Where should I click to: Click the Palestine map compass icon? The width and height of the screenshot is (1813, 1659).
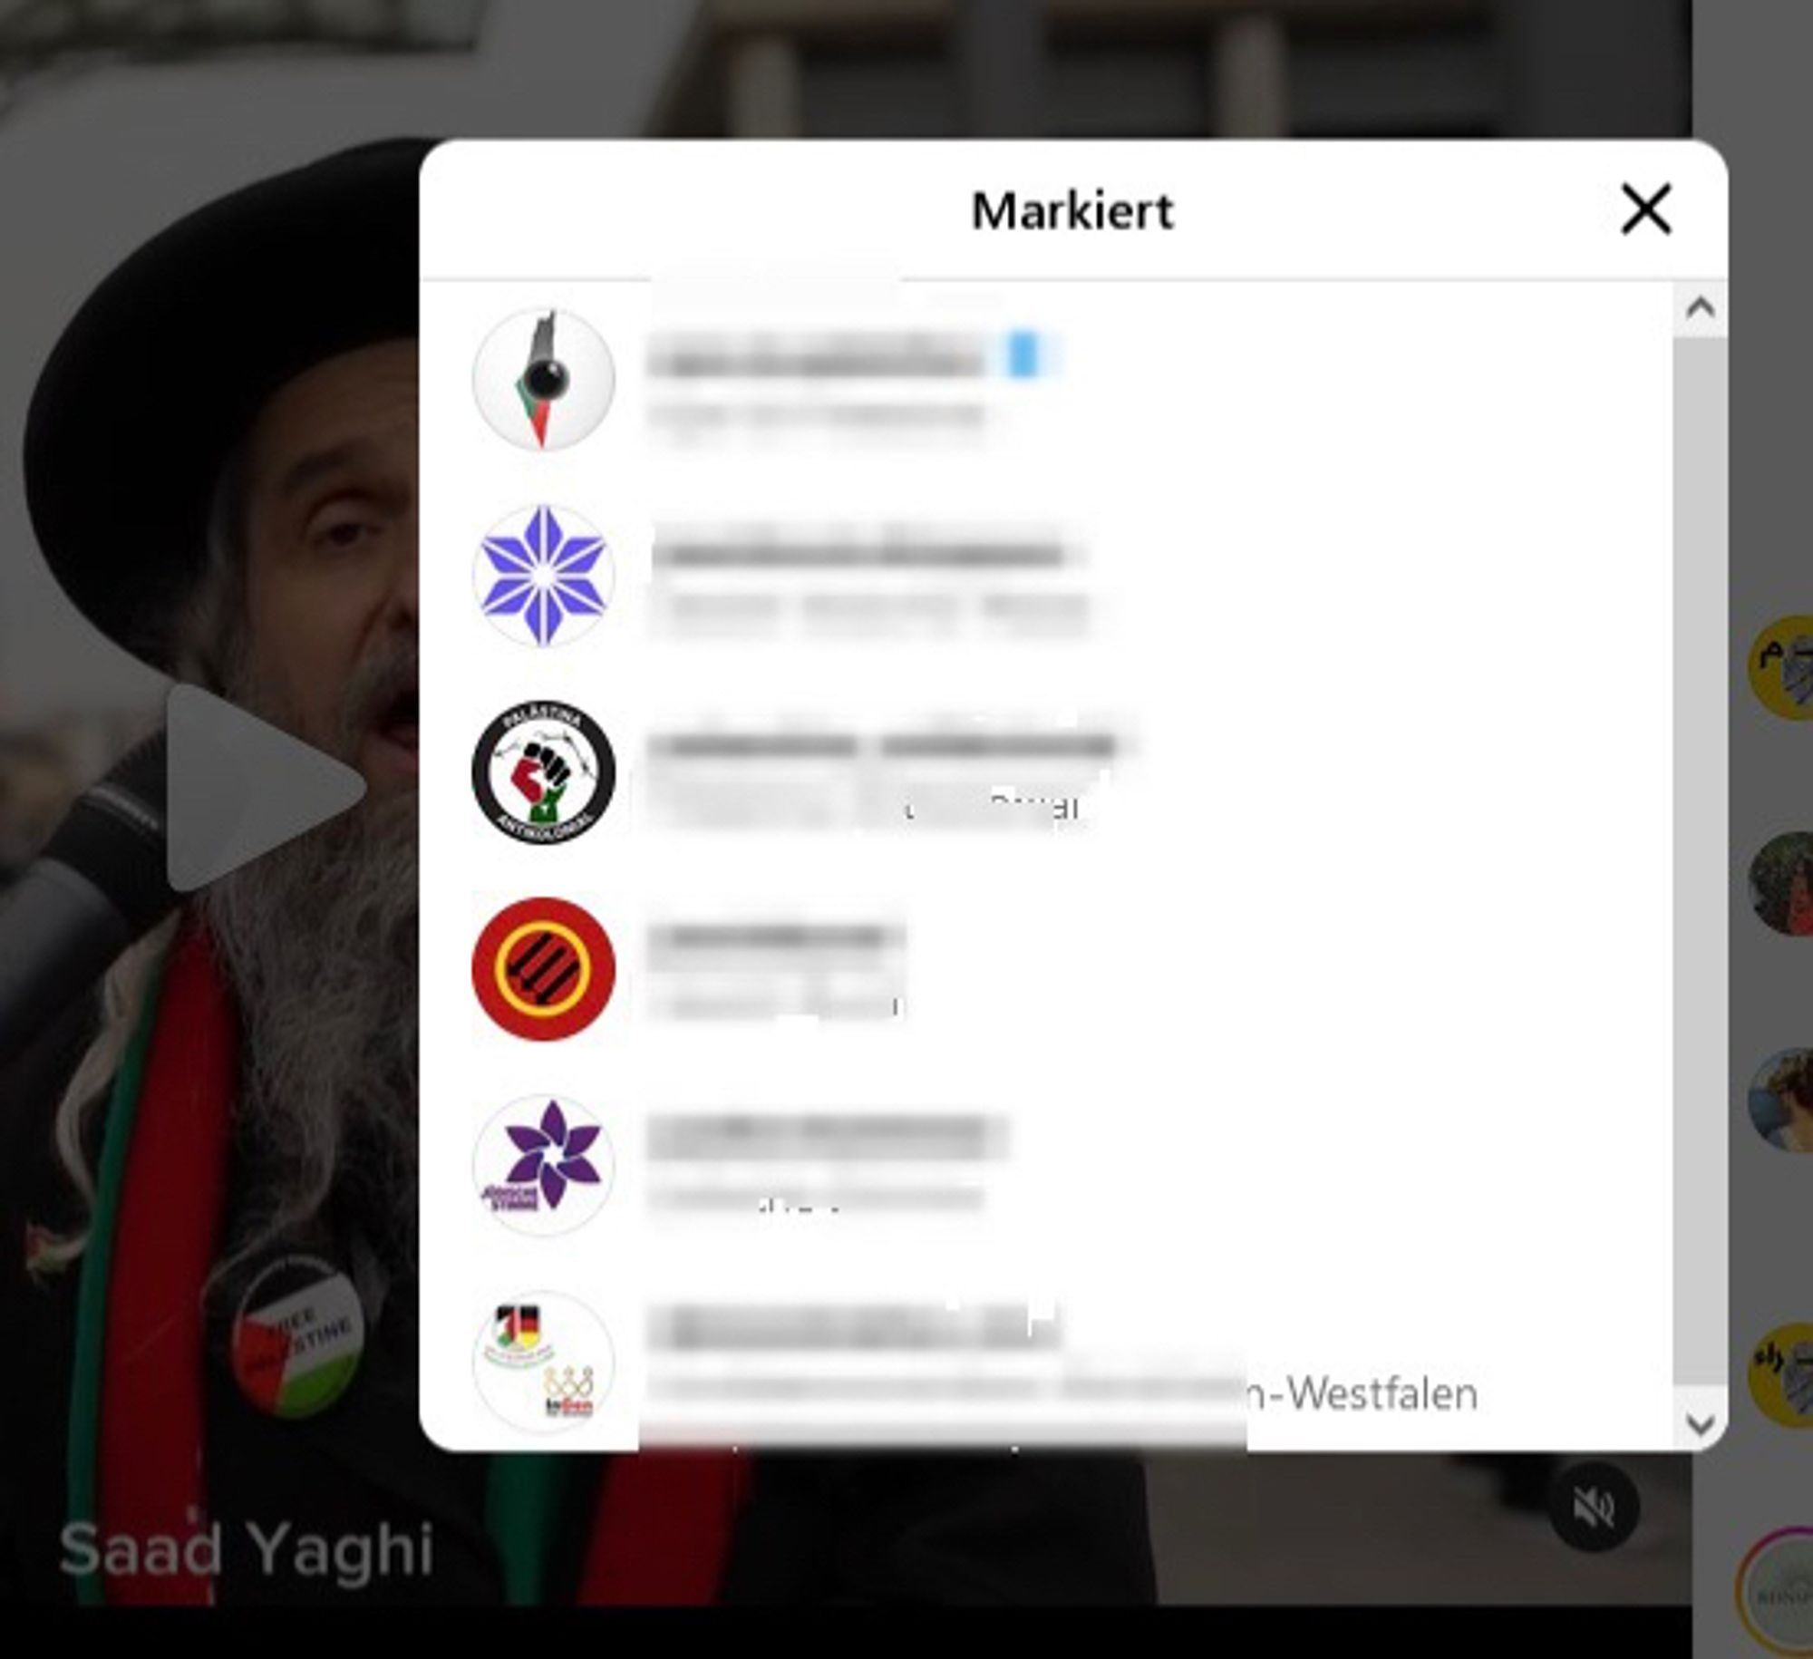pyautogui.click(x=542, y=378)
